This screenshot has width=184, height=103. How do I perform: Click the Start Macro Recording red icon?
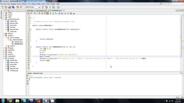point(65,13)
